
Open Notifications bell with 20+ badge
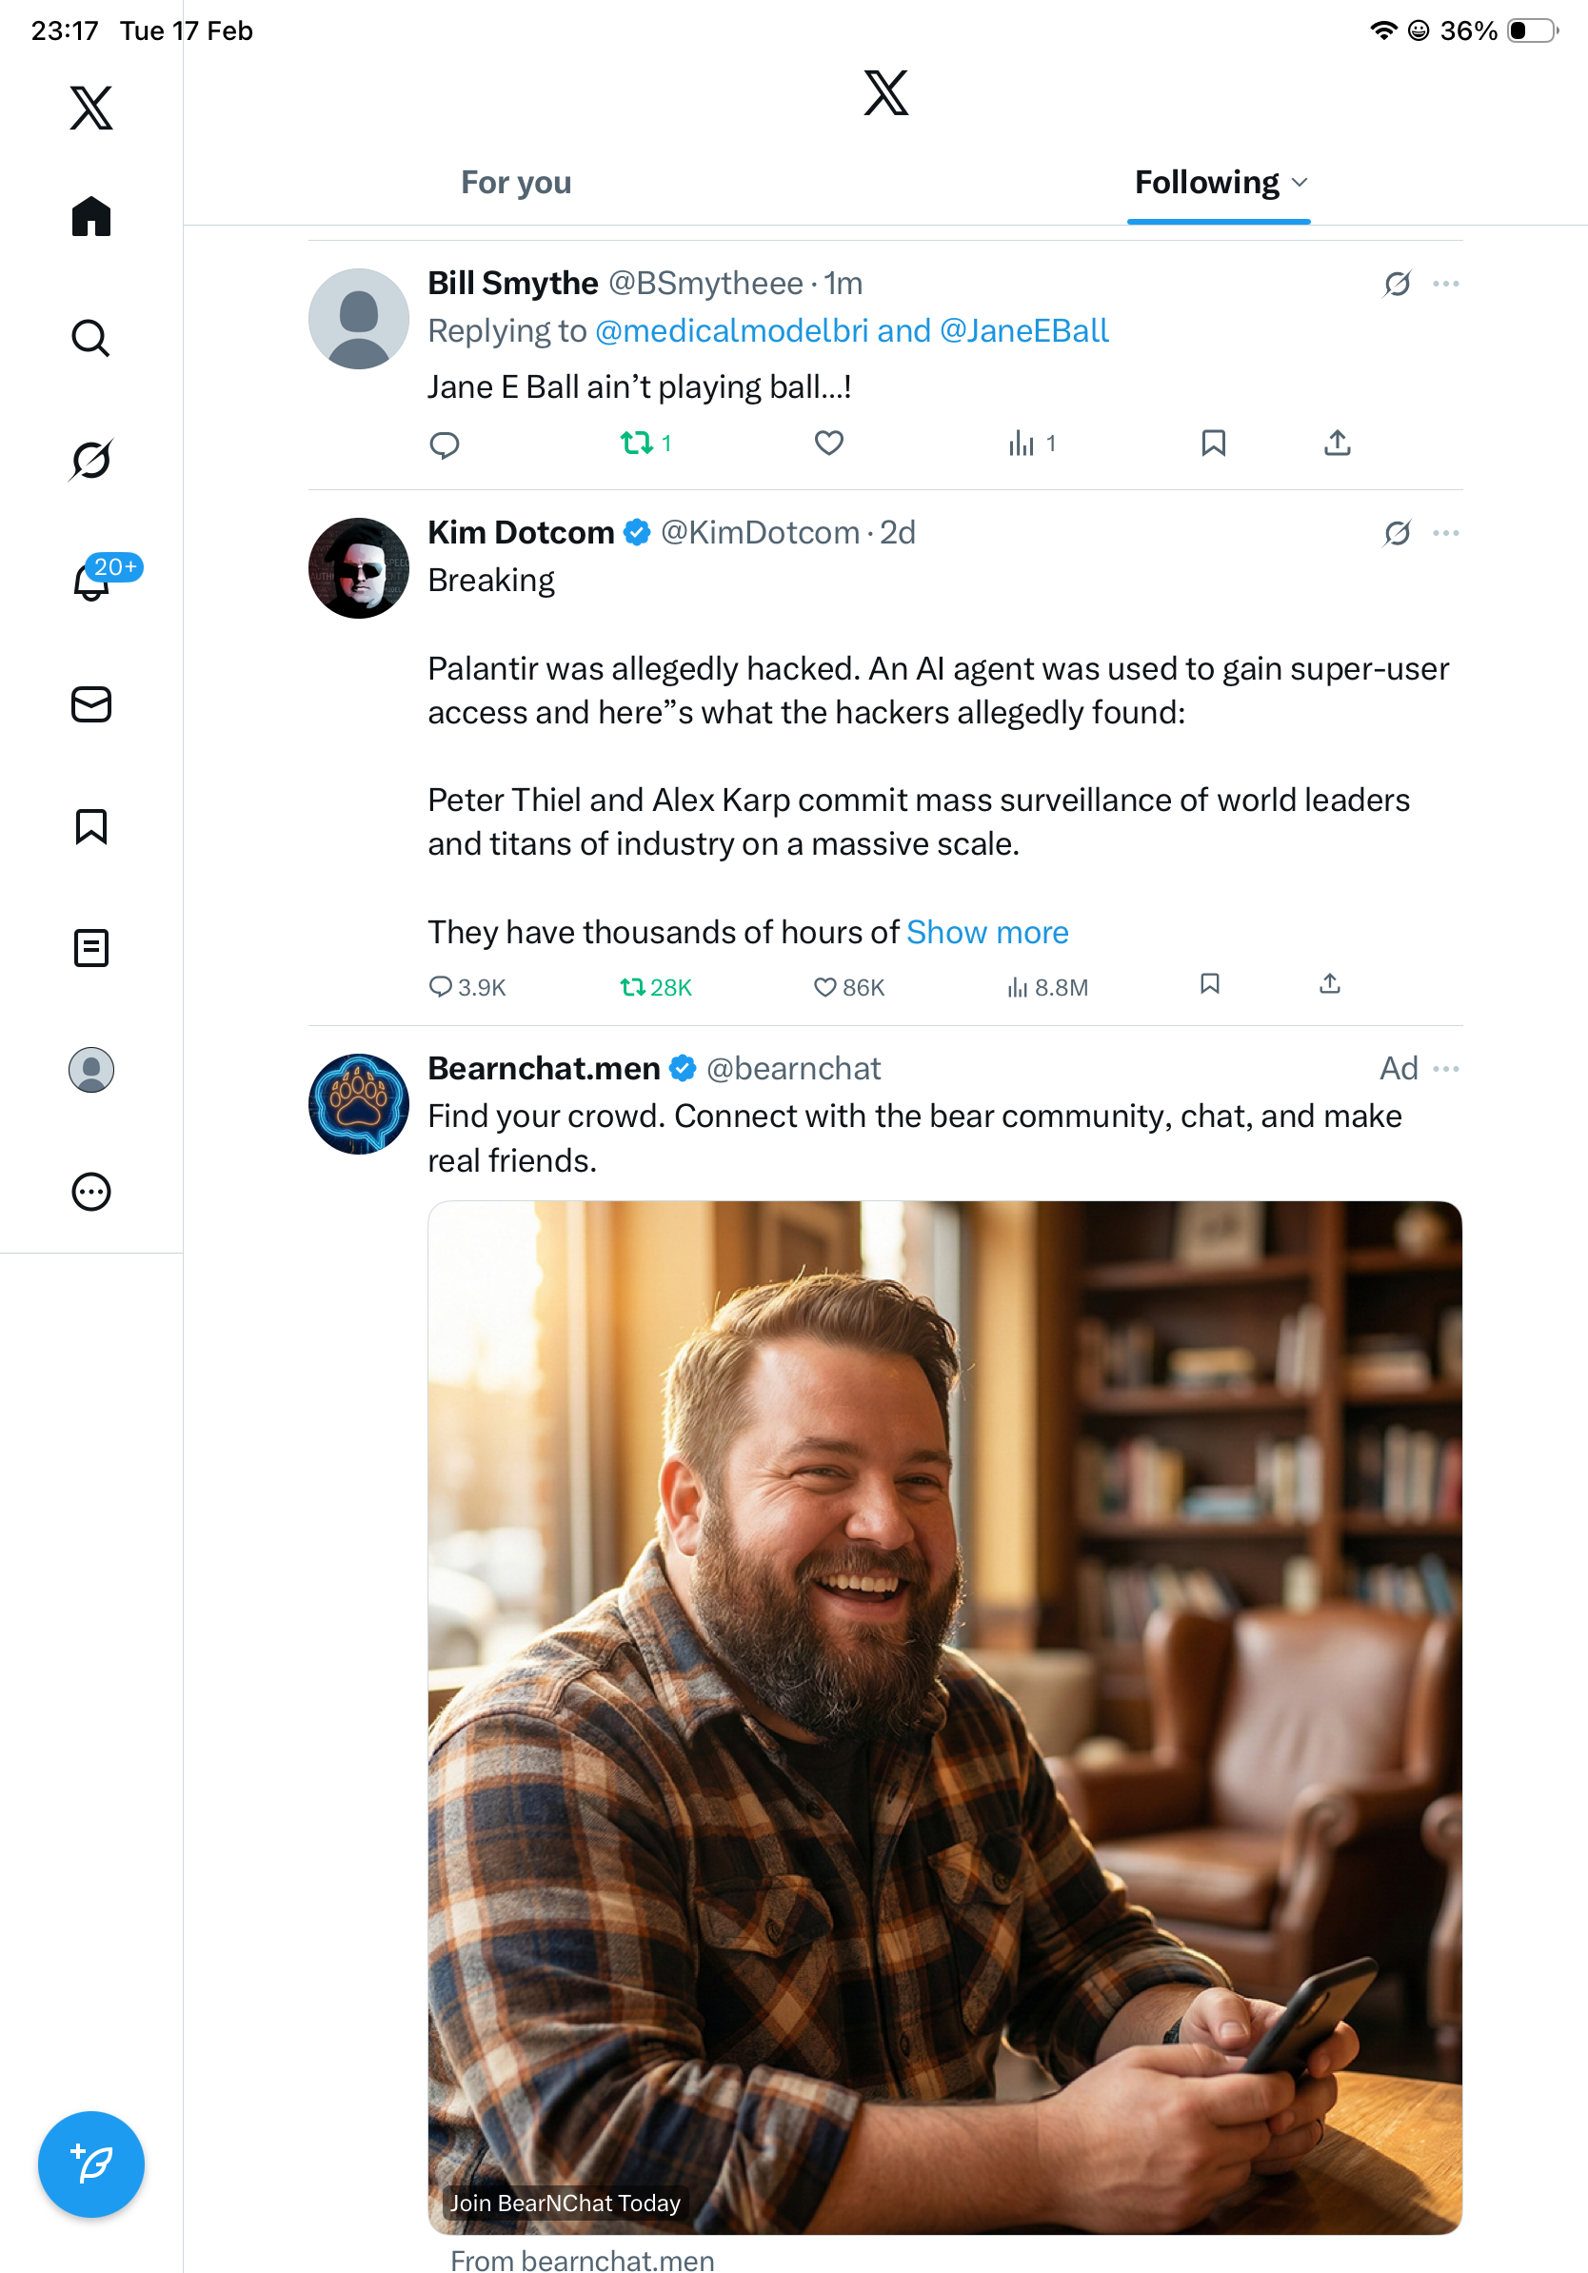click(92, 582)
